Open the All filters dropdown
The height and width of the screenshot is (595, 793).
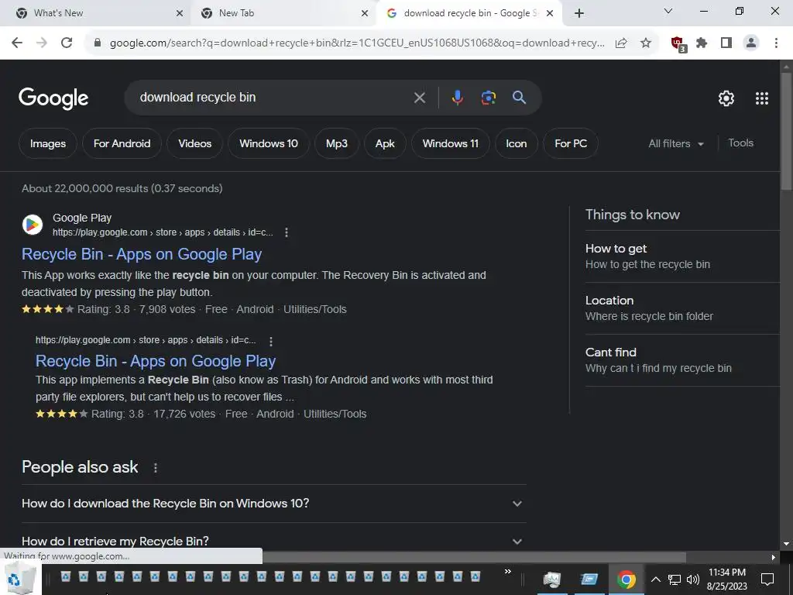(675, 143)
